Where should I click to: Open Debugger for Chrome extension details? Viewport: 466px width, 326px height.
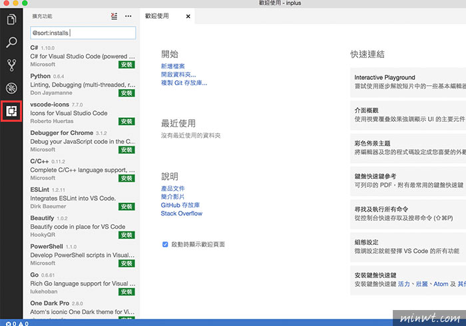coord(81,141)
